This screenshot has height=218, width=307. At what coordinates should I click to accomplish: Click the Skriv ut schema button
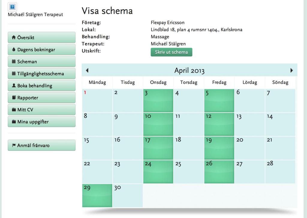tap(171, 52)
